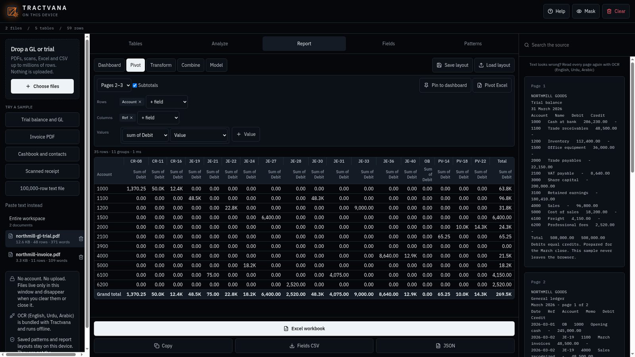The image size is (635, 357).
Task: Click Paste text instead link
Action: pyautogui.click(x=24, y=205)
